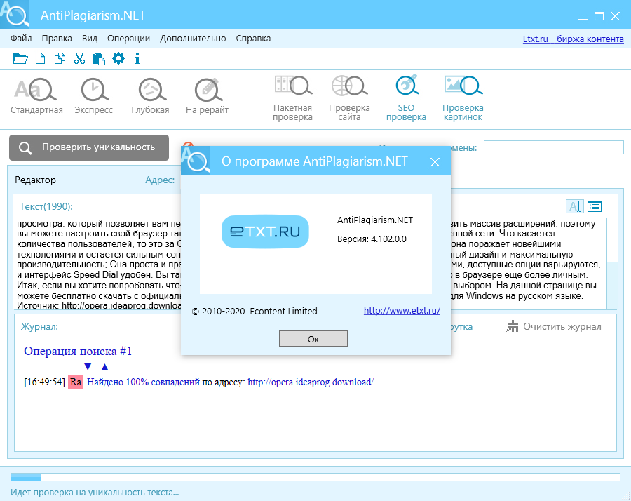The image size is (631, 501).
Task: Click the domains input field at top right
Action: (x=553, y=147)
